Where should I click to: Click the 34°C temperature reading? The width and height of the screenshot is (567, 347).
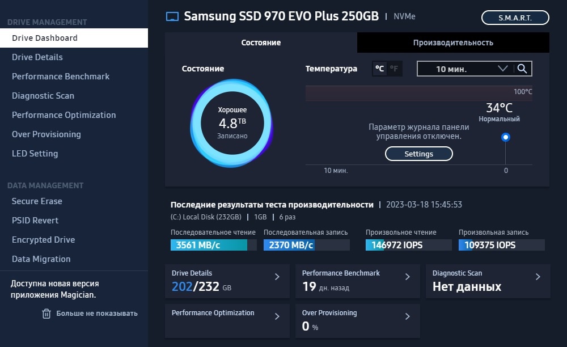[499, 108]
